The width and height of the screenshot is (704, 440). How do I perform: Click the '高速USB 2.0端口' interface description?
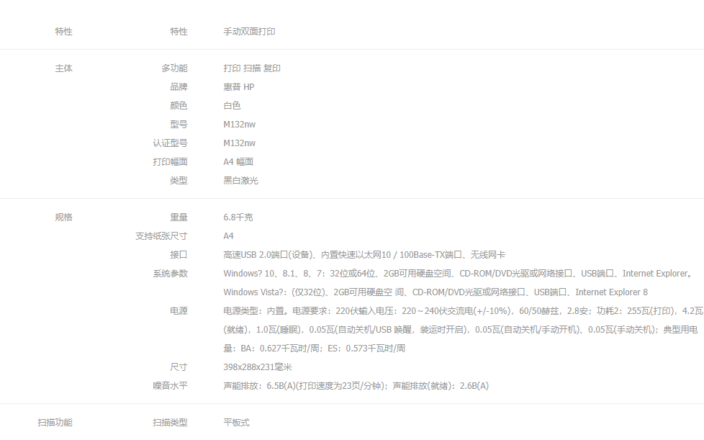pos(364,255)
